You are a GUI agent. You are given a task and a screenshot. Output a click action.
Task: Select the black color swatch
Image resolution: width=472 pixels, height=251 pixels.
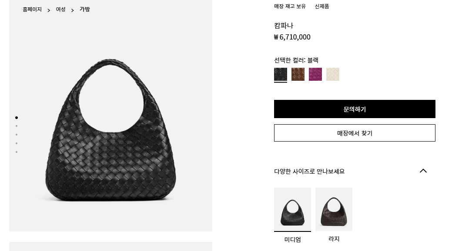click(x=281, y=74)
